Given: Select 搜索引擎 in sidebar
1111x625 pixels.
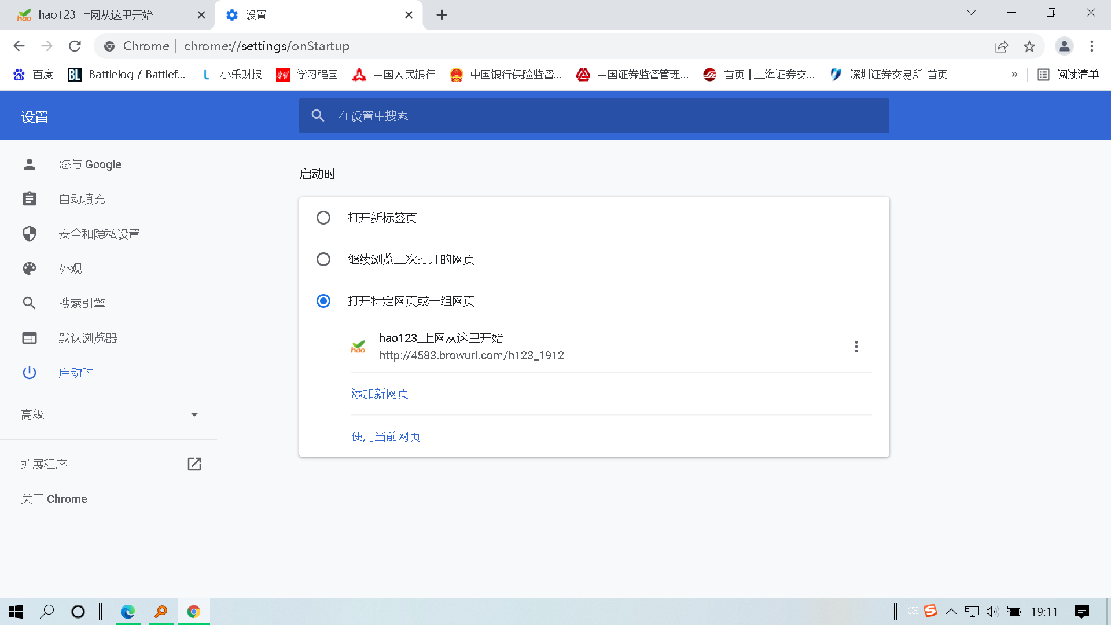Looking at the screenshot, I should click(x=82, y=303).
